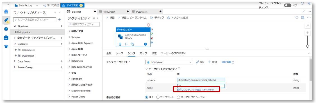Open 詳細情報 external link
The height and width of the screenshot is (103, 316).
tap(228, 62)
